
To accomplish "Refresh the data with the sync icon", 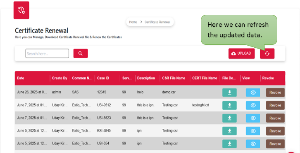I will click(267, 53).
